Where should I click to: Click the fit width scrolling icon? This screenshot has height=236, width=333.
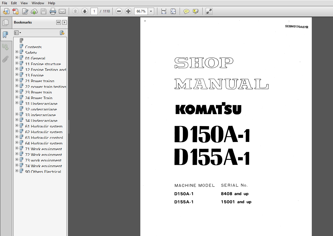(x=164, y=11)
